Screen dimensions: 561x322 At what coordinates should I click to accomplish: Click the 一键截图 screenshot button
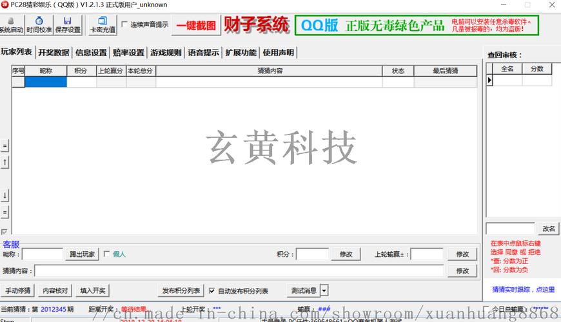click(x=196, y=25)
